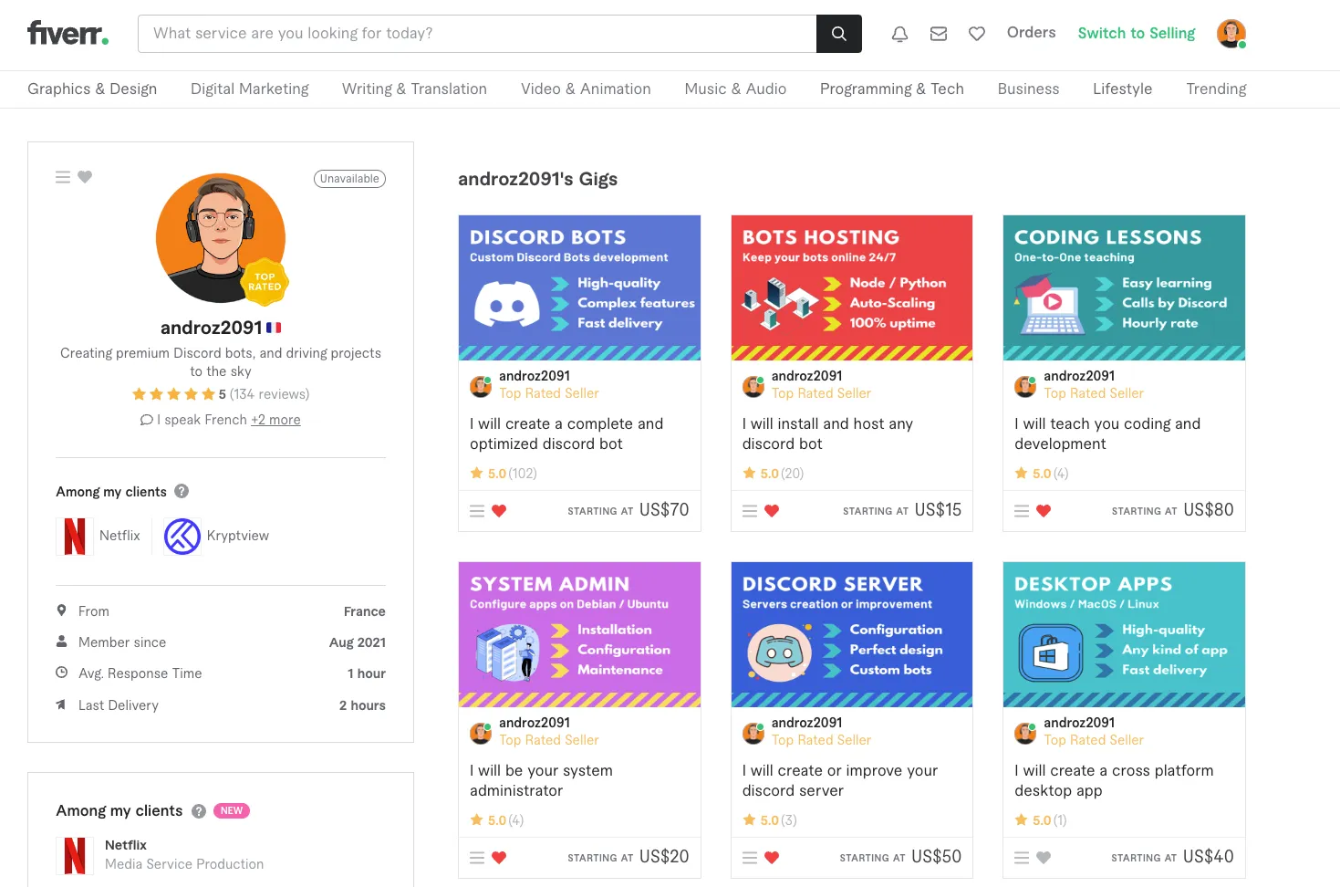Open list menu icon in profile card

pyautogui.click(x=63, y=177)
